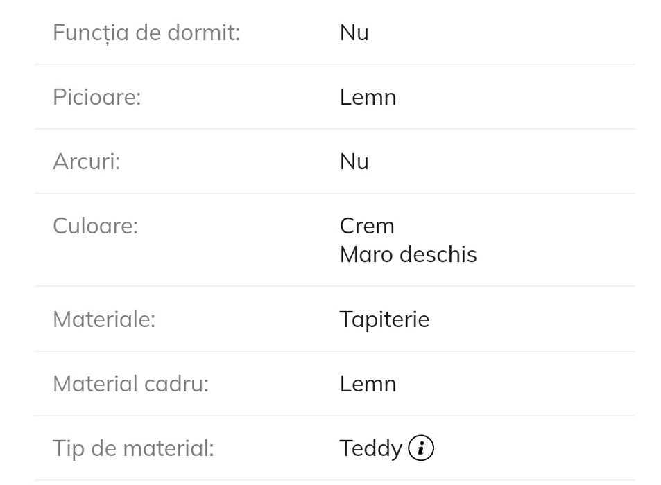Click the divider line below the Arcuri row
This screenshot has height=485, width=661.
point(334,193)
